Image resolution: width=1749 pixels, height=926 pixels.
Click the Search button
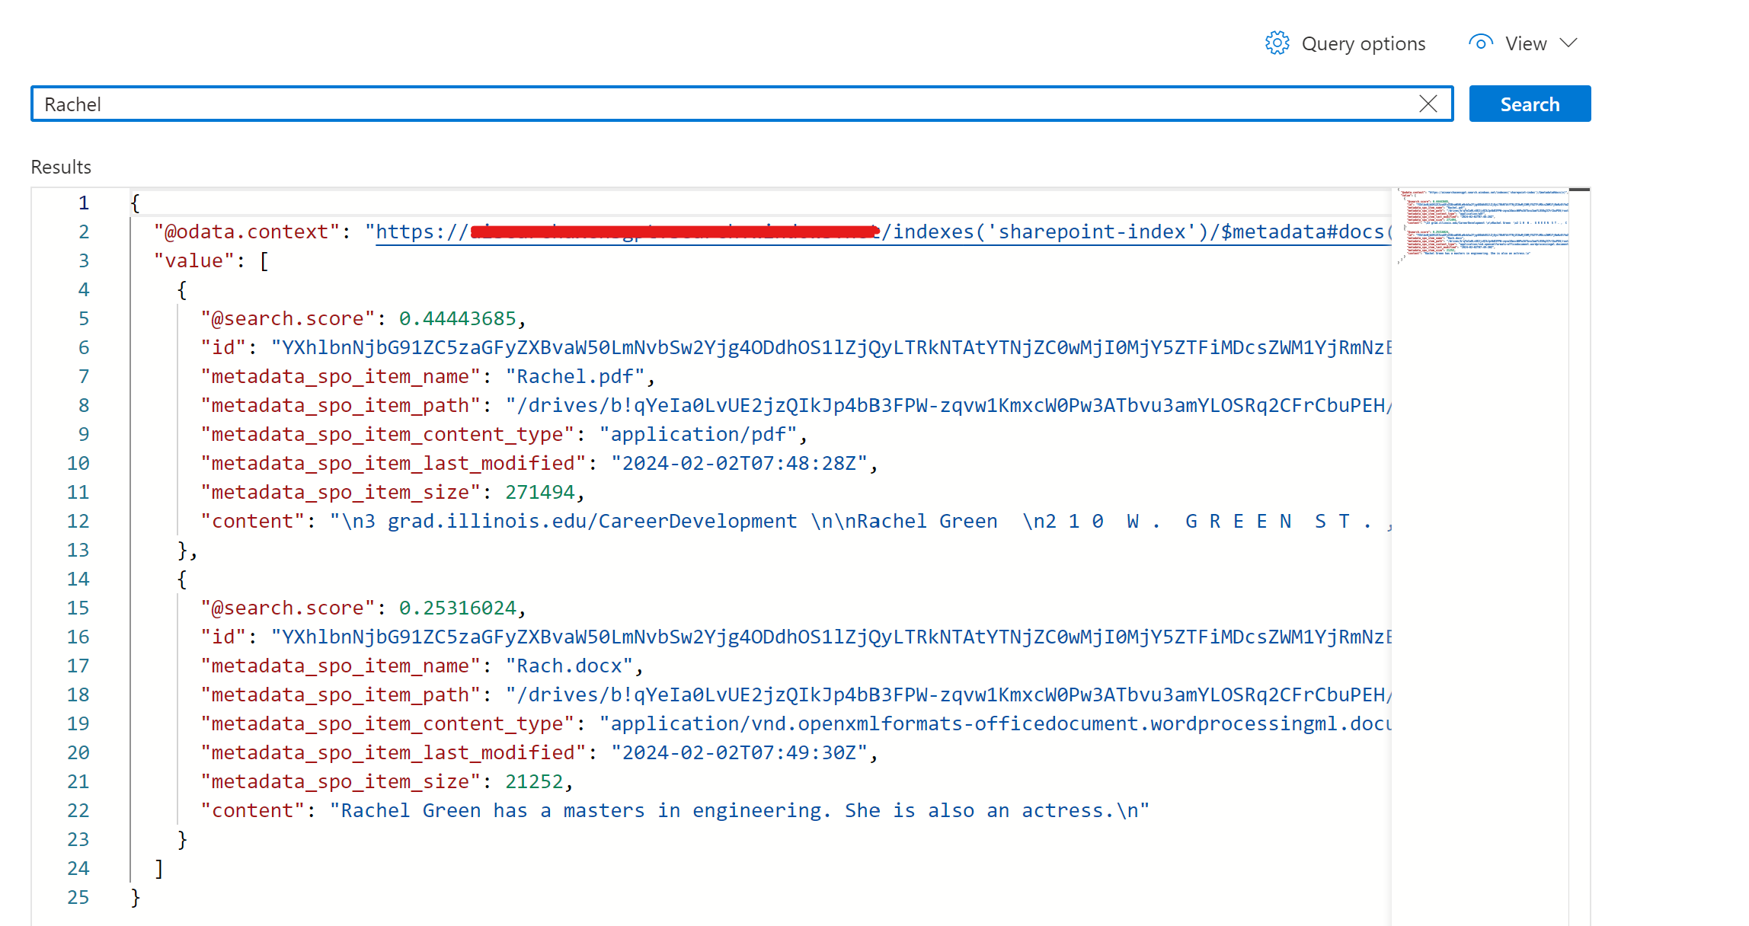(x=1529, y=104)
